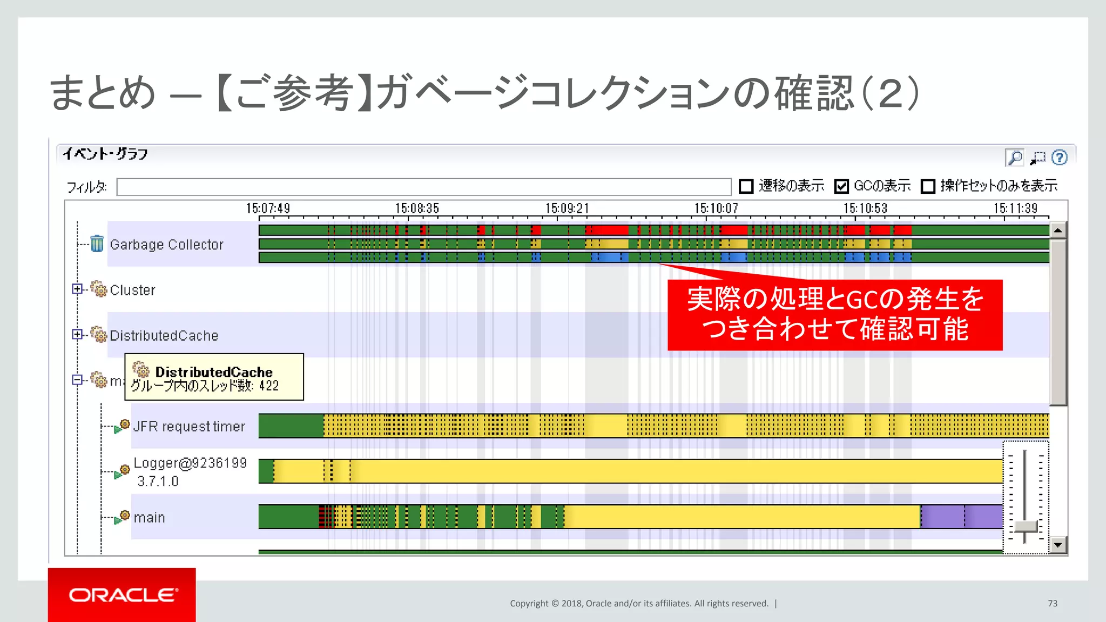
Task: Select the Garbage Collector row label
Action: pyautogui.click(x=166, y=245)
